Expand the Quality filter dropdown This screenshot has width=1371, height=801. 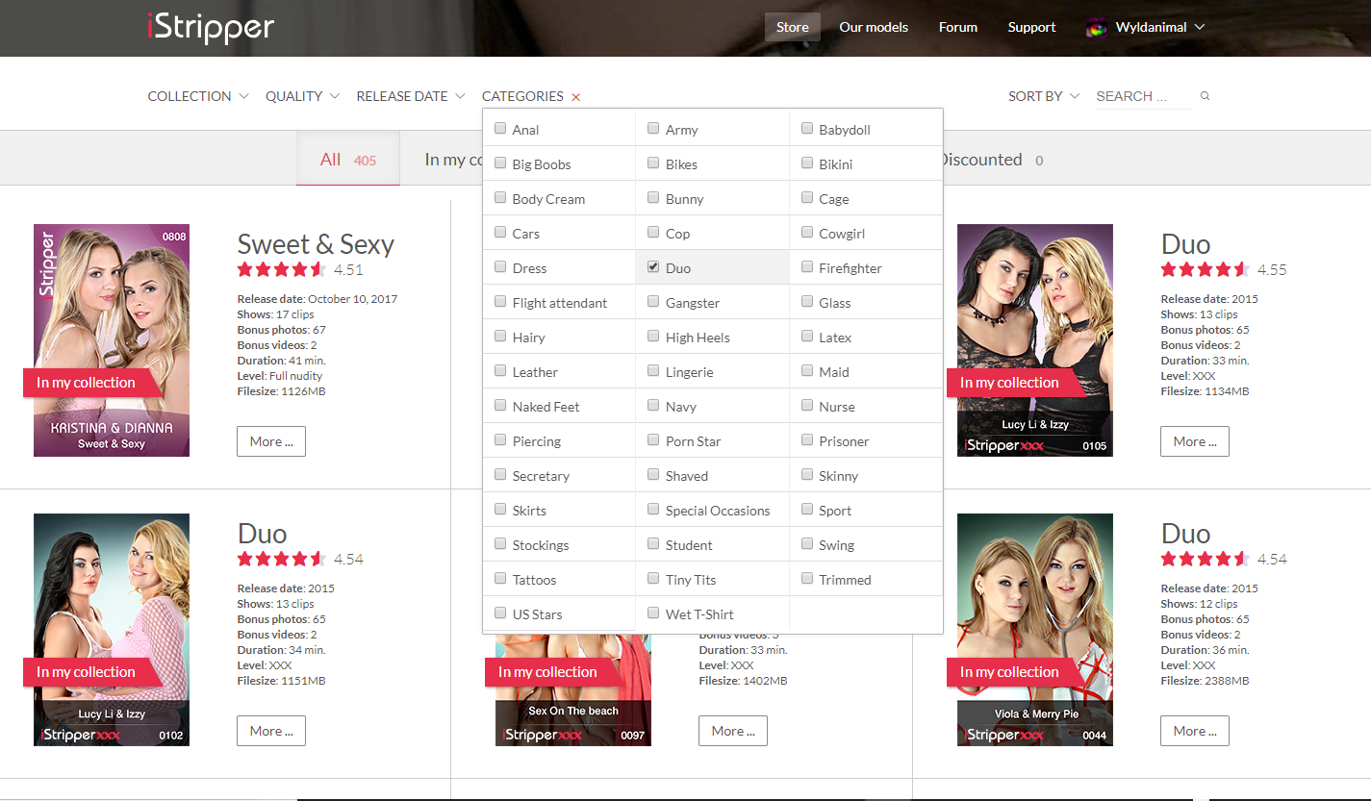[x=302, y=96]
